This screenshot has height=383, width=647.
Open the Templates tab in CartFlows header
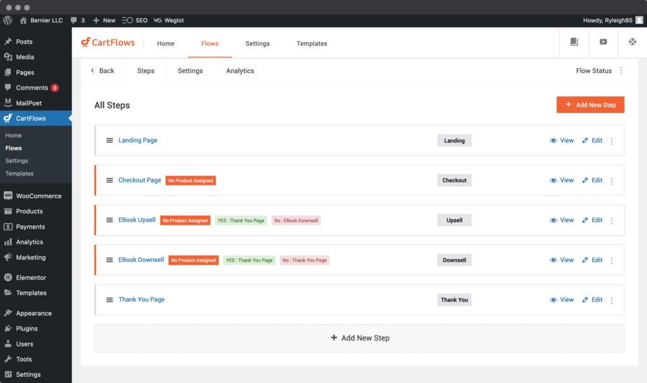coord(311,44)
